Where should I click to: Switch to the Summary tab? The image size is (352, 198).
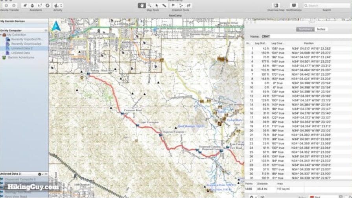[x=305, y=29]
